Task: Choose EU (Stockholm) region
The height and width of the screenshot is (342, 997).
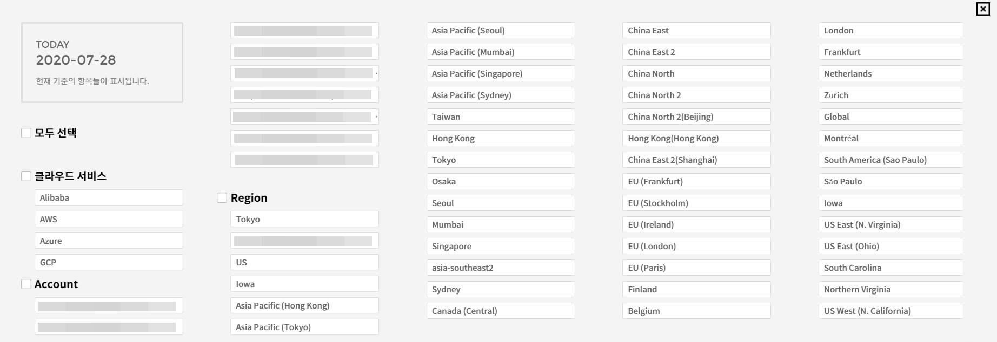Action: (696, 203)
